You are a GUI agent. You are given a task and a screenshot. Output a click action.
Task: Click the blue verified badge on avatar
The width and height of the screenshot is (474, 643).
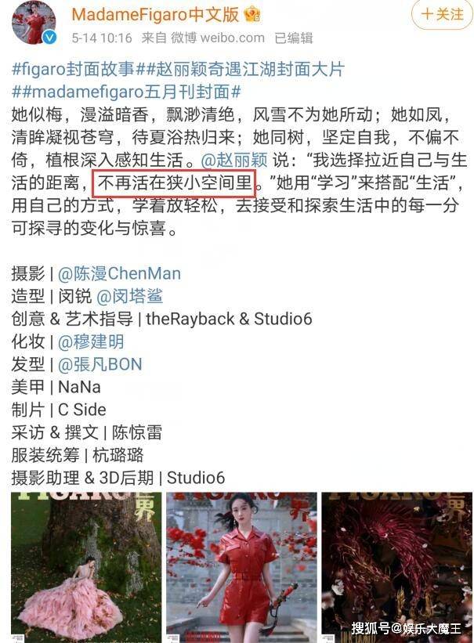click(49, 38)
